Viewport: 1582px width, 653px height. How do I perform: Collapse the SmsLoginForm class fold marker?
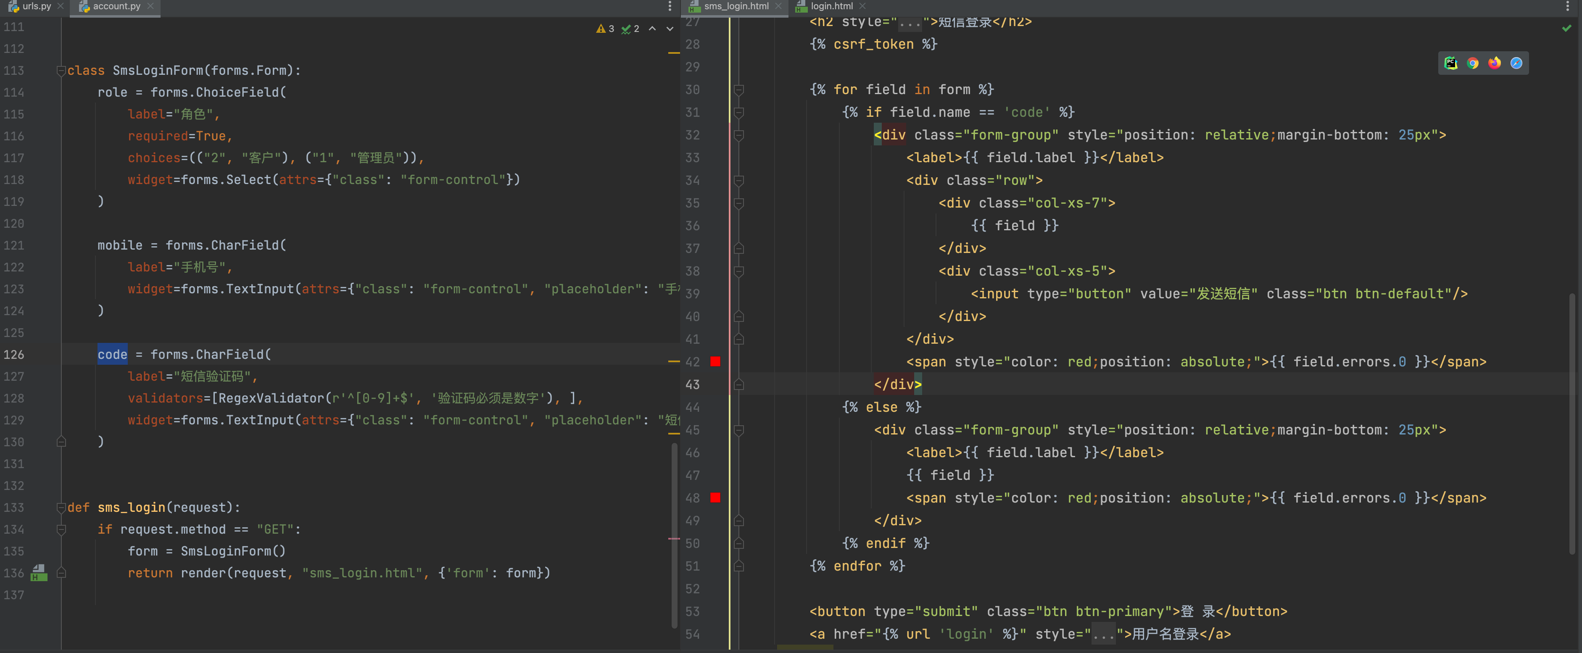click(x=61, y=71)
